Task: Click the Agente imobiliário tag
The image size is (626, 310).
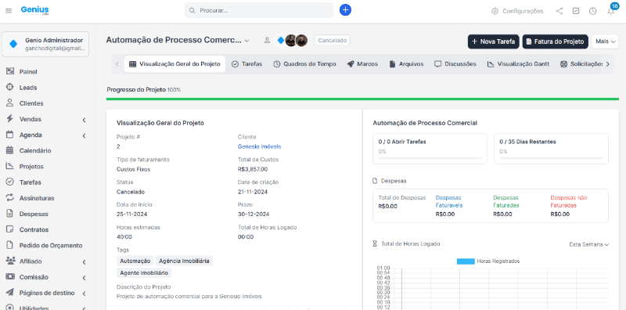Action: [x=144, y=273]
